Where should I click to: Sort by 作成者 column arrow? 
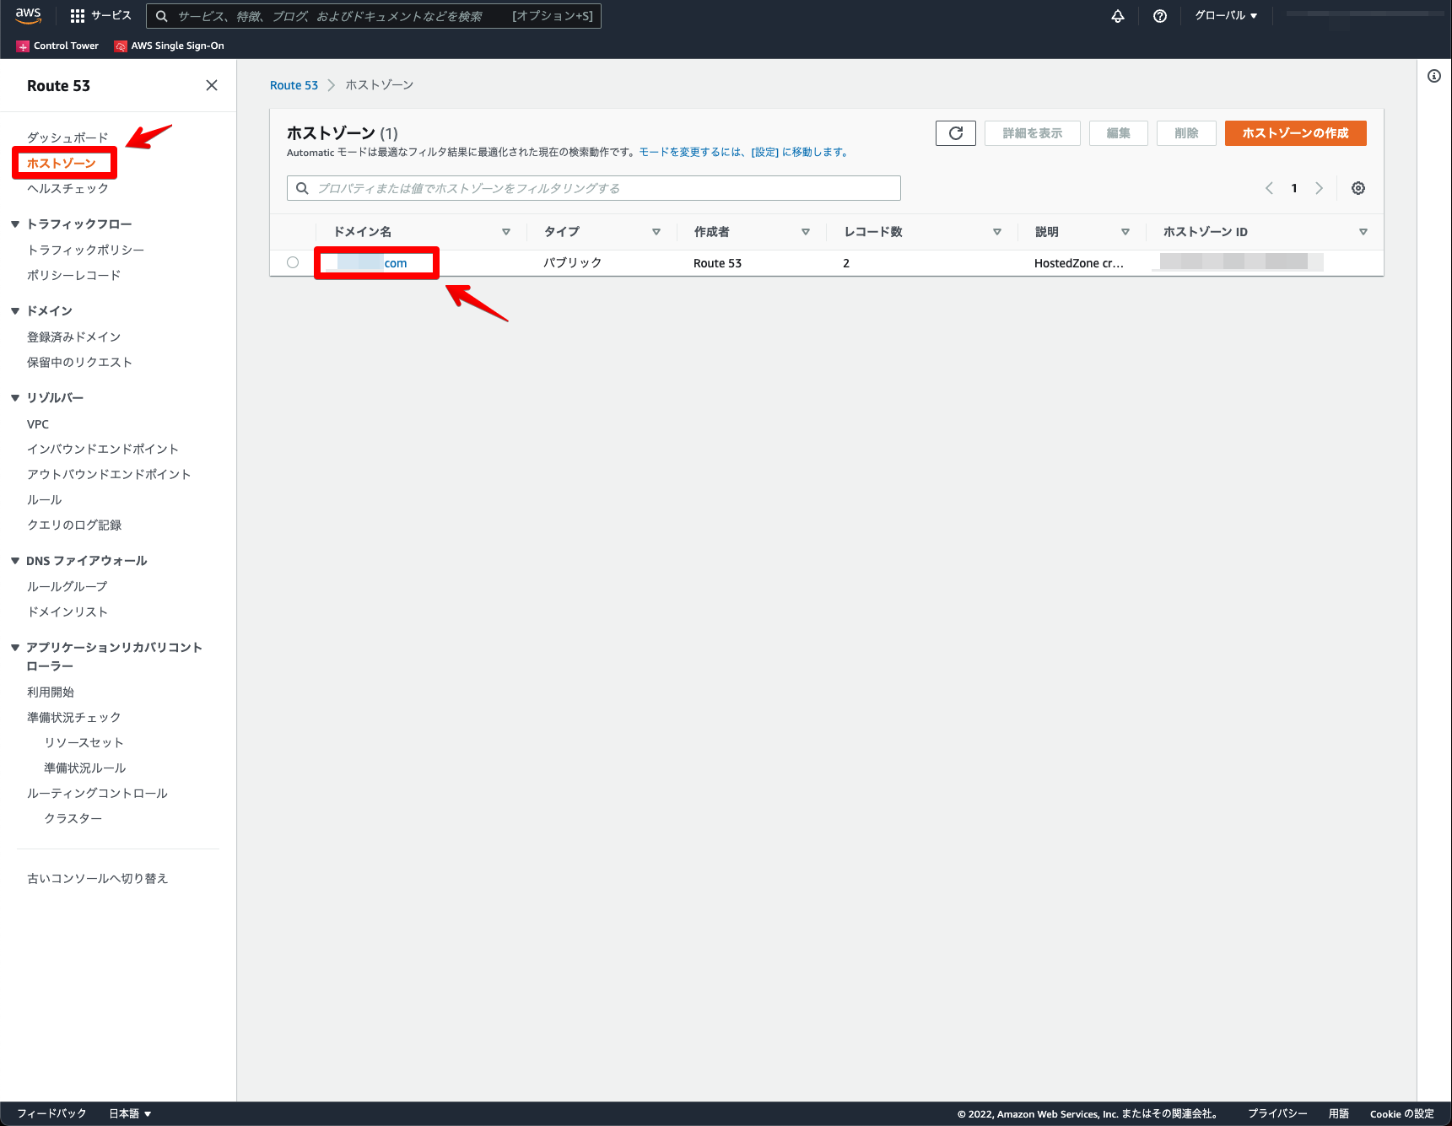806,232
